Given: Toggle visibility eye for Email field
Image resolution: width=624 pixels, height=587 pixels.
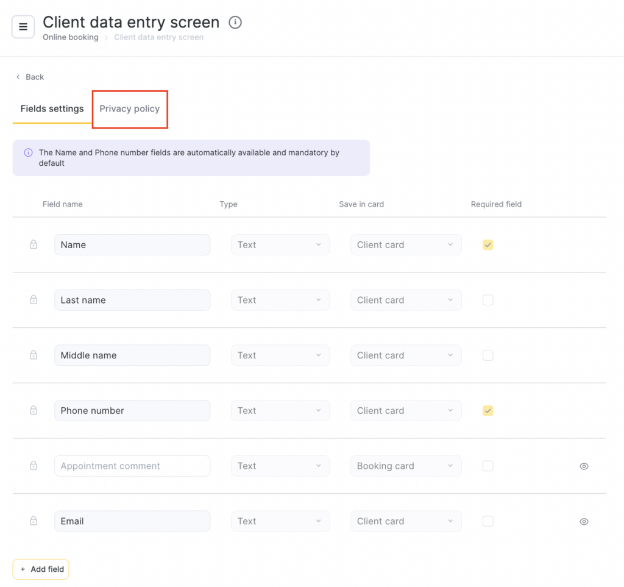Looking at the screenshot, I should click(x=584, y=522).
